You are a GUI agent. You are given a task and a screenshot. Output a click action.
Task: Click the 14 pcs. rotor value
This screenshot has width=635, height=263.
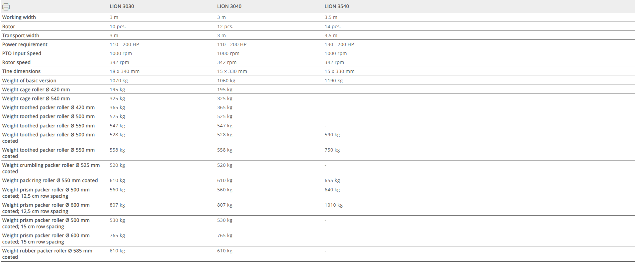click(x=332, y=27)
